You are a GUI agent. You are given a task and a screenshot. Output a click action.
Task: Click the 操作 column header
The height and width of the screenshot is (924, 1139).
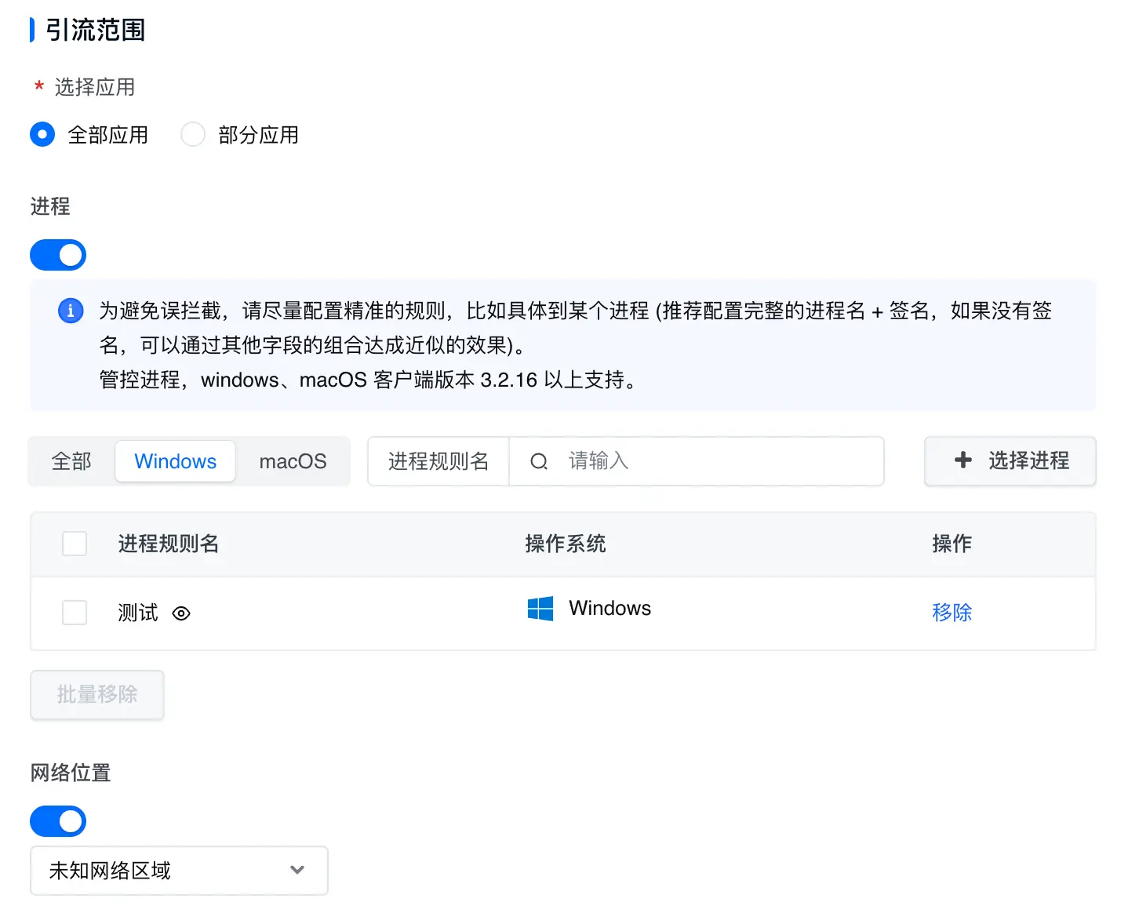952,544
